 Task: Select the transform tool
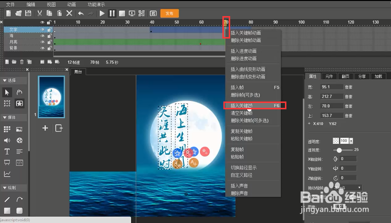pyautogui.click(x=7, y=103)
